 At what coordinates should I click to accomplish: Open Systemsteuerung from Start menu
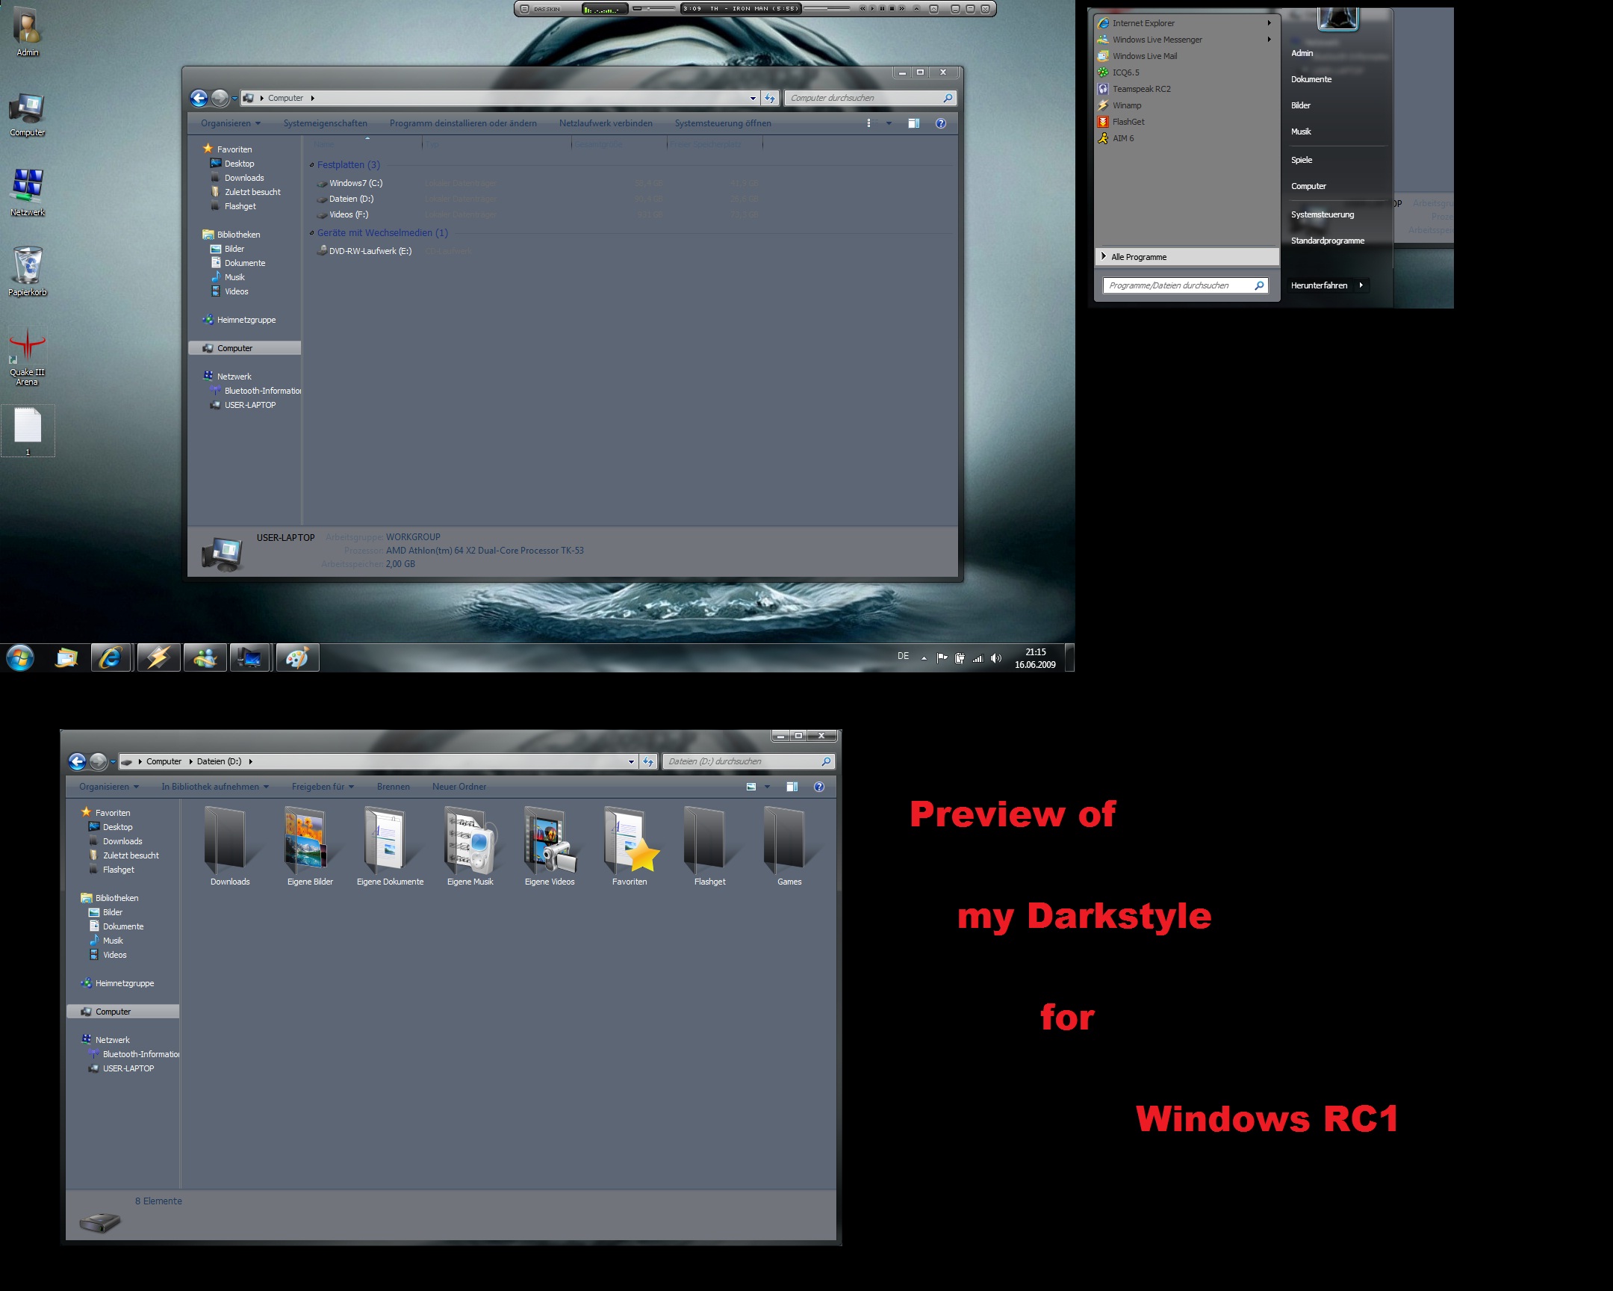pos(1322,214)
